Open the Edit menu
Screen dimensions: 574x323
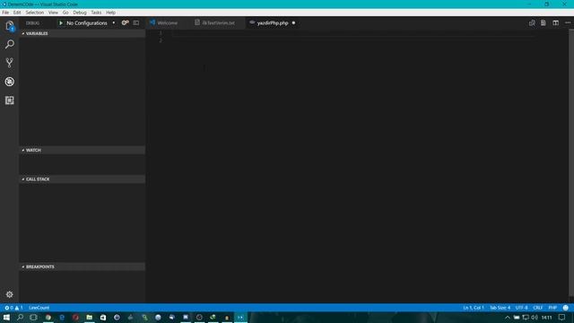point(17,13)
